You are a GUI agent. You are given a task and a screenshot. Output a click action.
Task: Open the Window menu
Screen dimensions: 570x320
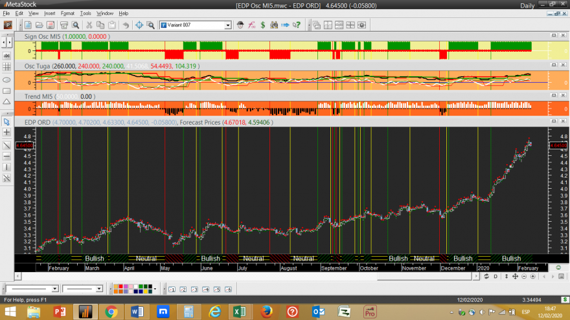pos(105,14)
